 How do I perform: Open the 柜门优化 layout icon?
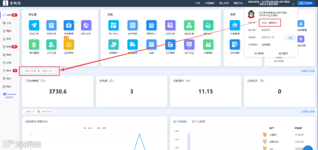coord(113,25)
